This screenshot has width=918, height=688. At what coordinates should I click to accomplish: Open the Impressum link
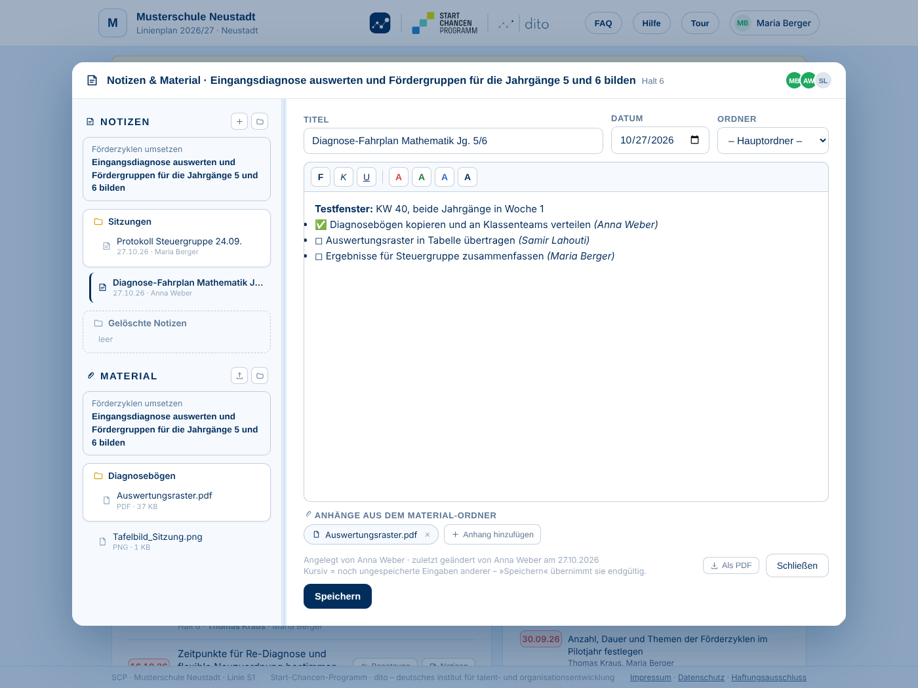point(650,678)
